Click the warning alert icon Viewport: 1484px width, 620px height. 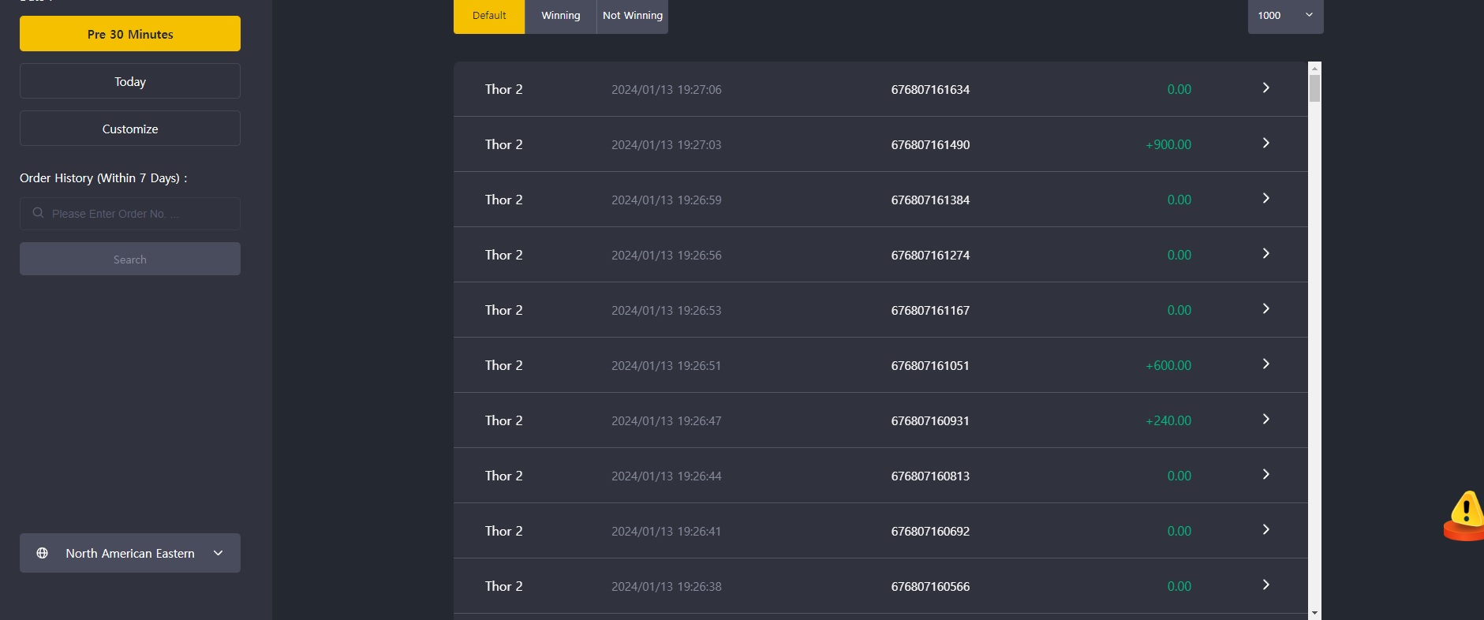click(x=1464, y=516)
